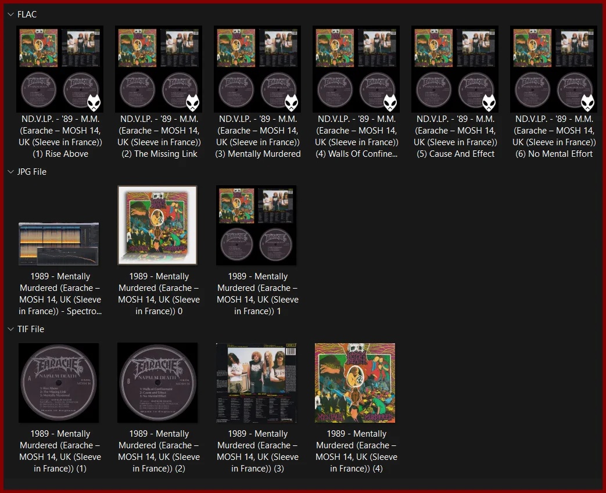Select TIF side B label thumbnail (2)
The width and height of the screenshot is (606, 493).
(x=157, y=383)
